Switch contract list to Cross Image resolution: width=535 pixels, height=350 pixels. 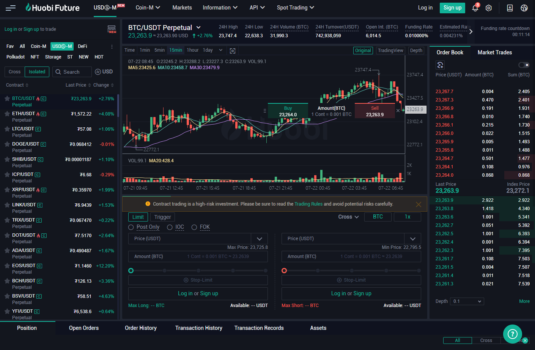point(14,72)
